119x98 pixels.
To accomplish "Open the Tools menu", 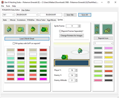I will tap(8, 6).
